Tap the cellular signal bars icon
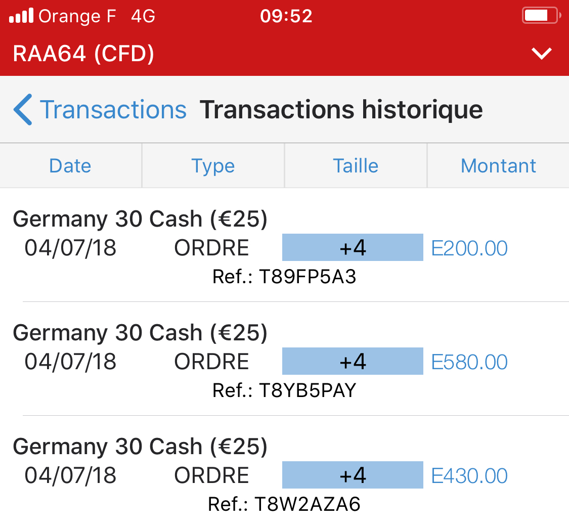Viewport: 569px width, 528px height. tap(21, 17)
